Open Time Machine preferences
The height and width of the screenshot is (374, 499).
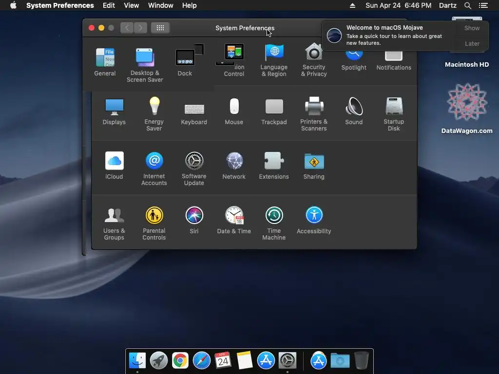pyautogui.click(x=274, y=223)
